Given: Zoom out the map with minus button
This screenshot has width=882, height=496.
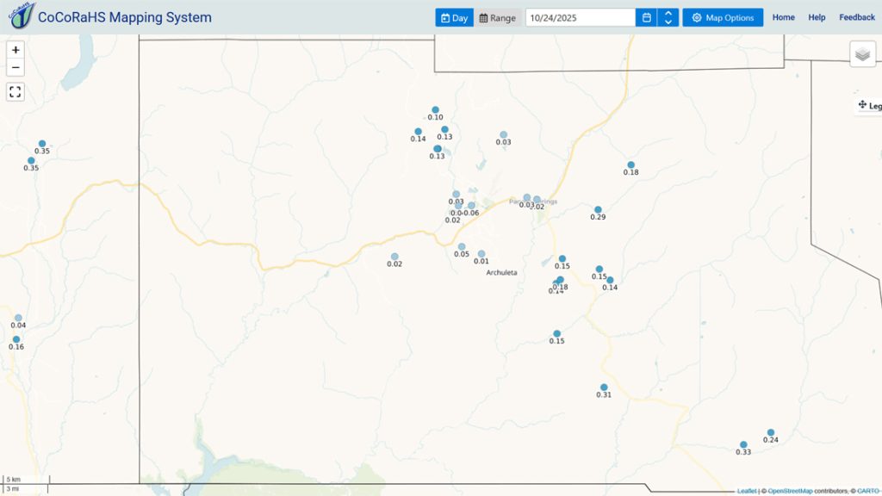Looking at the screenshot, I should click(x=16, y=67).
